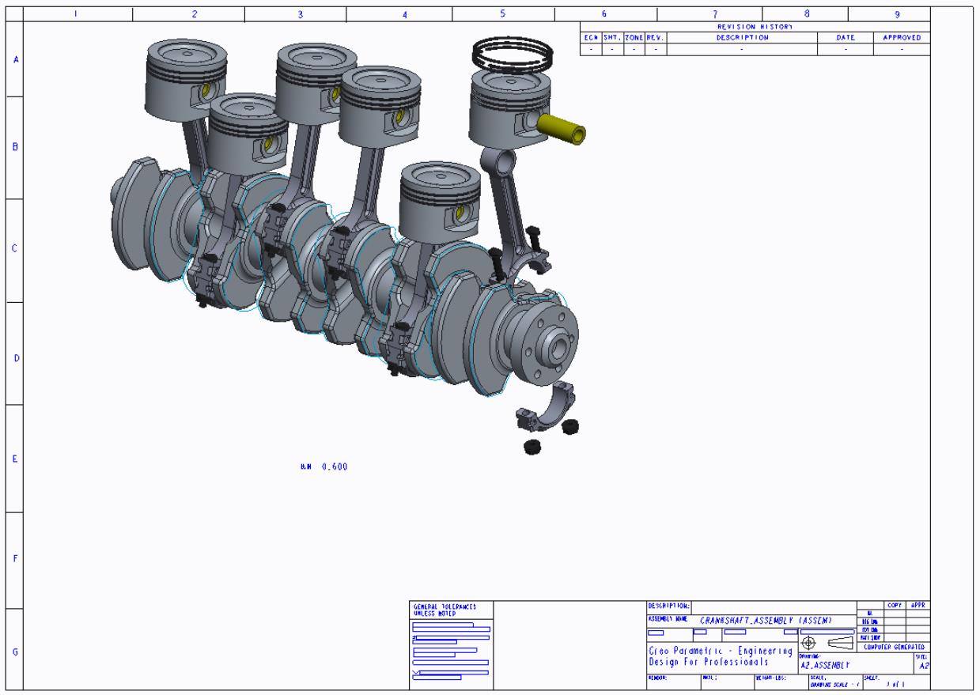Select the Date column header in the revision table

pos(846,37)
